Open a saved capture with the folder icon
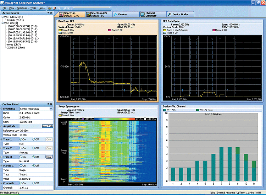266x195 pixels. click(x=50, y=8)
